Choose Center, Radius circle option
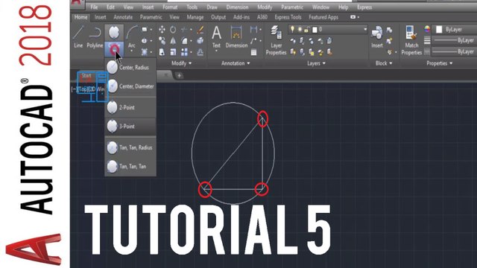 (130, 68)
